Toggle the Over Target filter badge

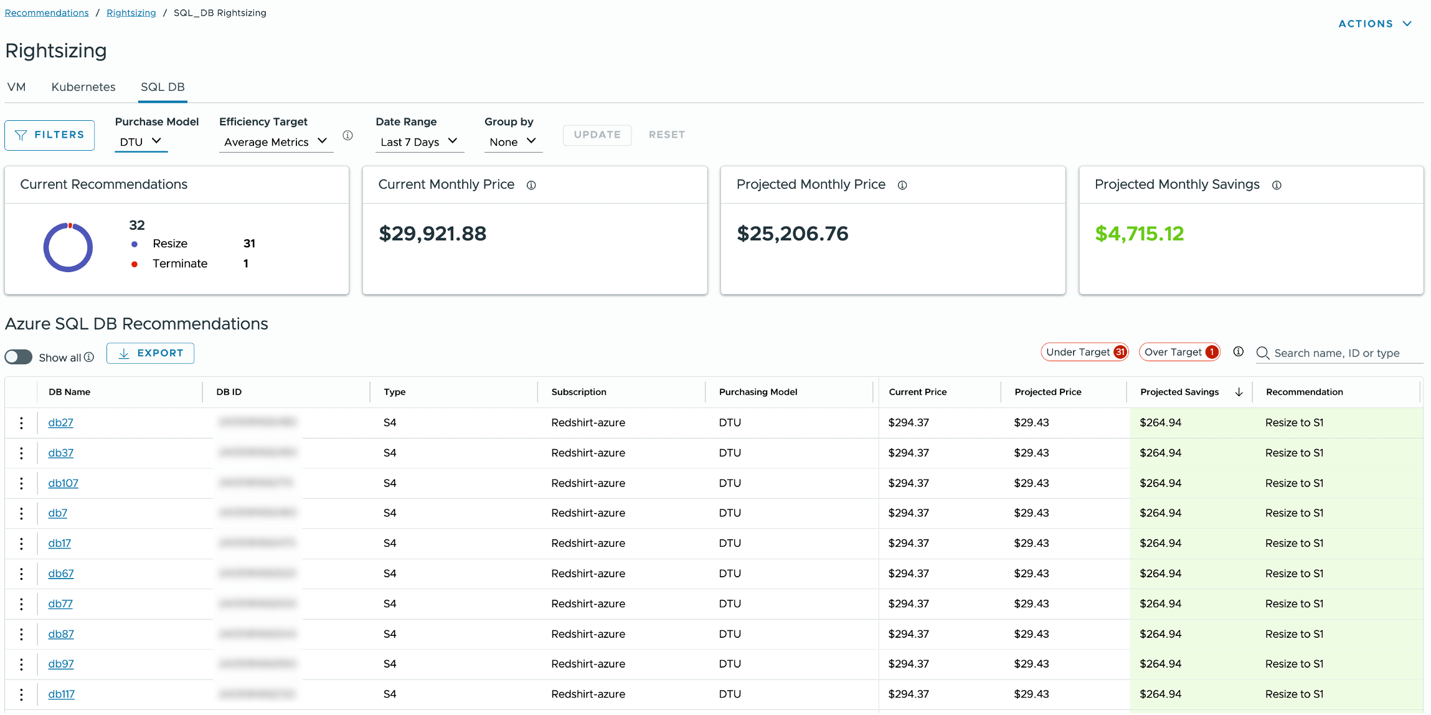(1179, 352)
